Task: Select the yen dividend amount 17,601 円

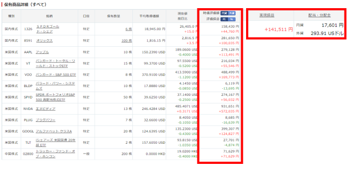Action: pos(332,26)
